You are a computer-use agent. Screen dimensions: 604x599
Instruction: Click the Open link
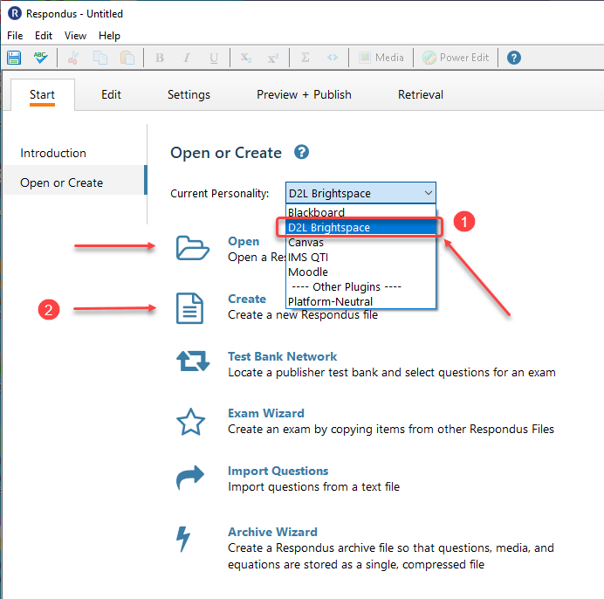[244, 241]
